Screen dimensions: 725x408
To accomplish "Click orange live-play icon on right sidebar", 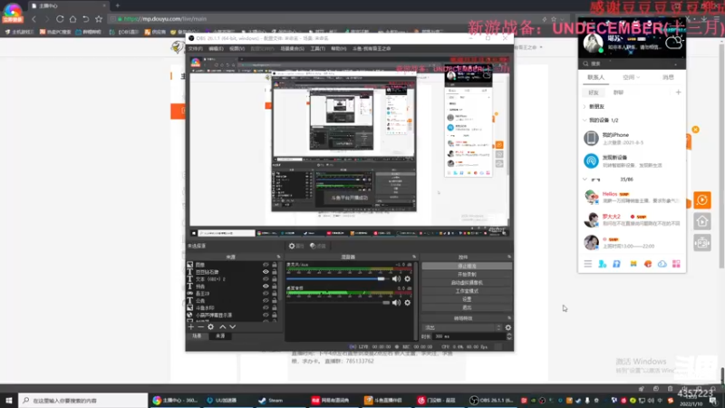I will pos(701,200).
